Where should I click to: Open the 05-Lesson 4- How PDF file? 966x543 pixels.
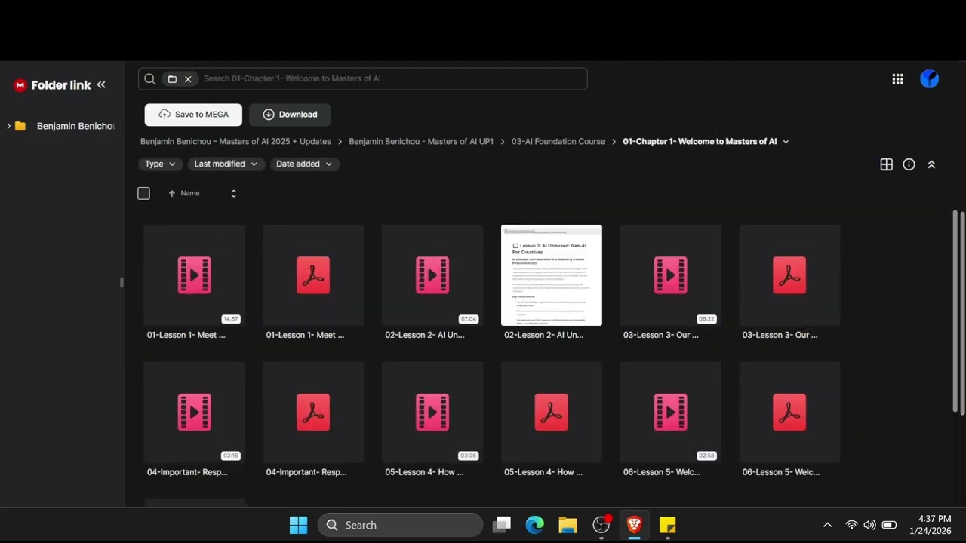click(552, 413)
